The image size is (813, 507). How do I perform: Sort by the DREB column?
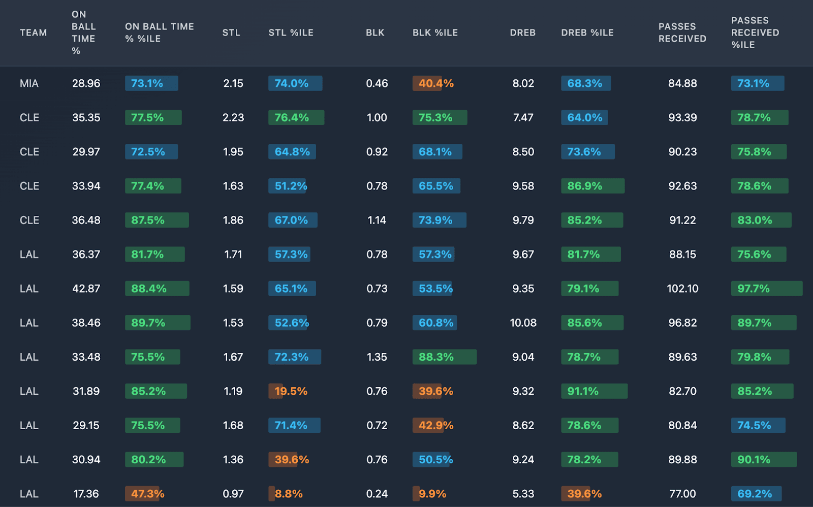click(x=522, y=33)
